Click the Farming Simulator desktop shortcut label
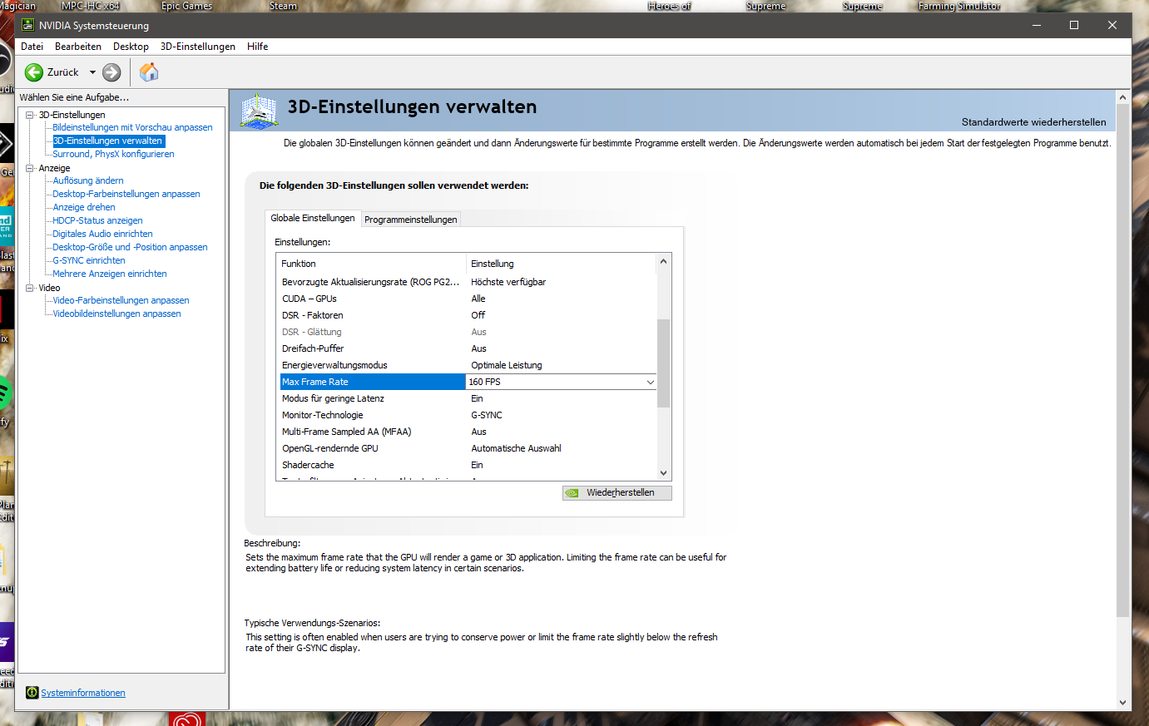Image resolution: width=1149 pixels, height=726 pixels. point(959,6)
